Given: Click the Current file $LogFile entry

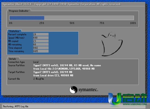Looking at the screenshot, I should click(39, 79).
